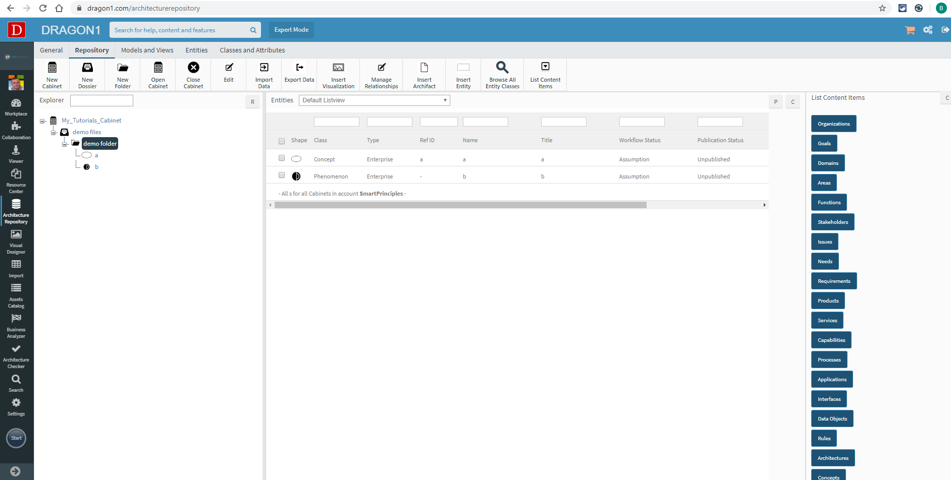This screenshot has width=951, height=480.
Task: Open the Default Listview dropdown
Action: [374, 100]
